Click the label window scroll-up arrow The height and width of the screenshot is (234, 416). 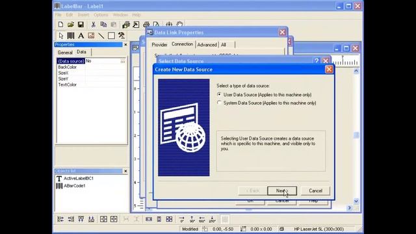(356, 71)
